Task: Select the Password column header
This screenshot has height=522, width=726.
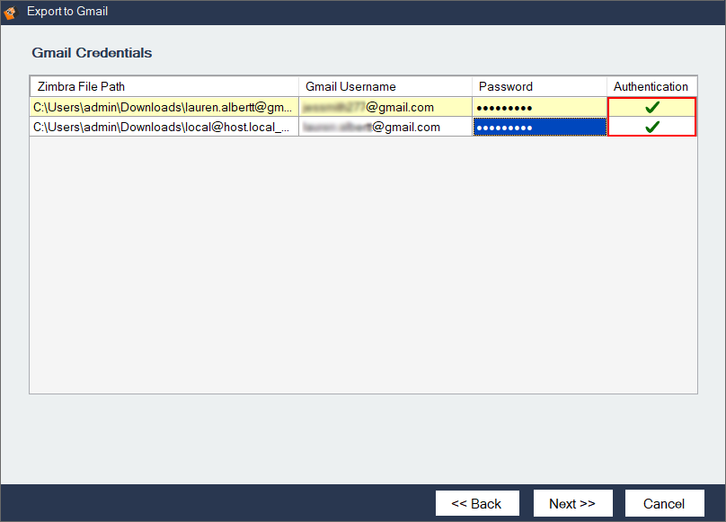Action: click(539, 86)
